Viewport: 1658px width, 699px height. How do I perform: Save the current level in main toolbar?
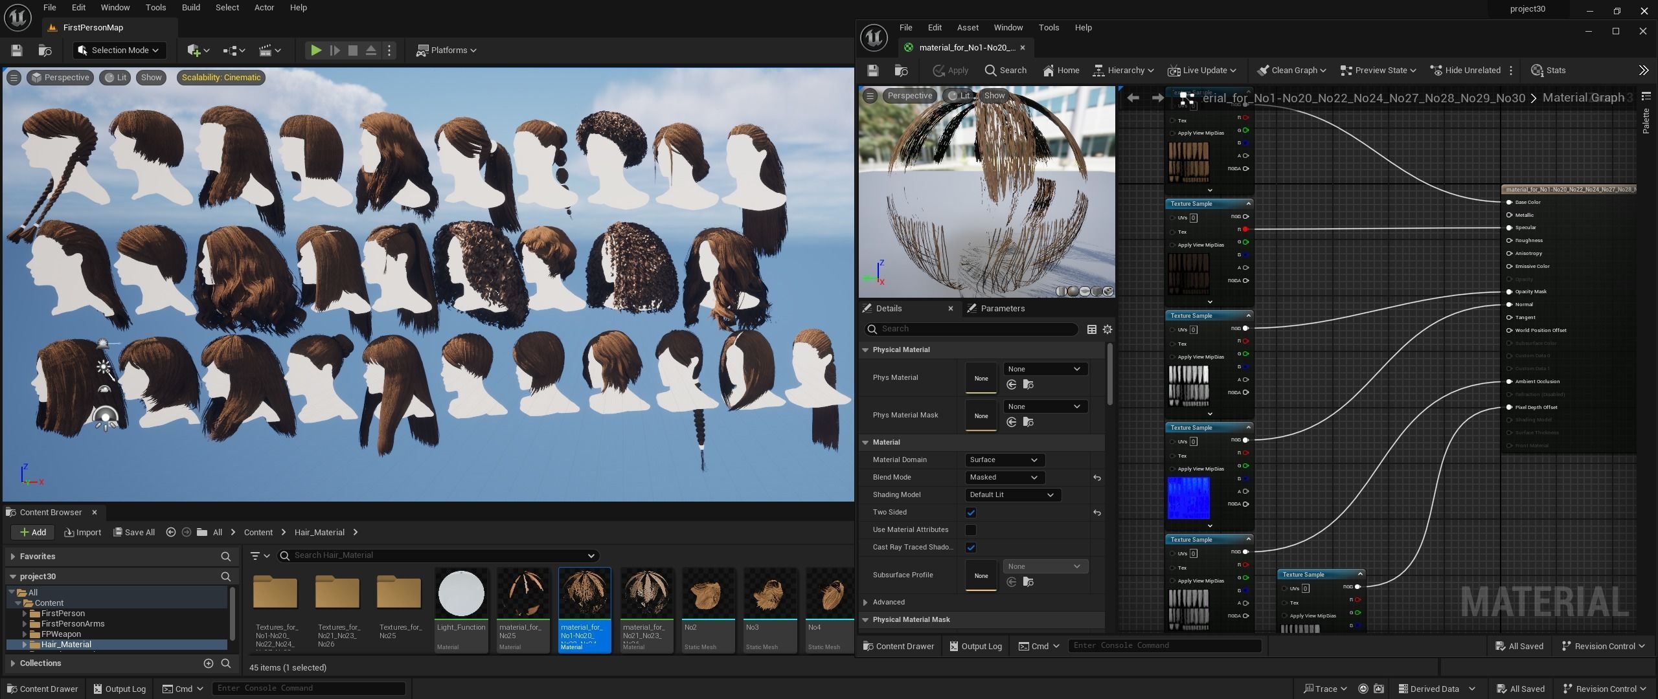[17, 50]
